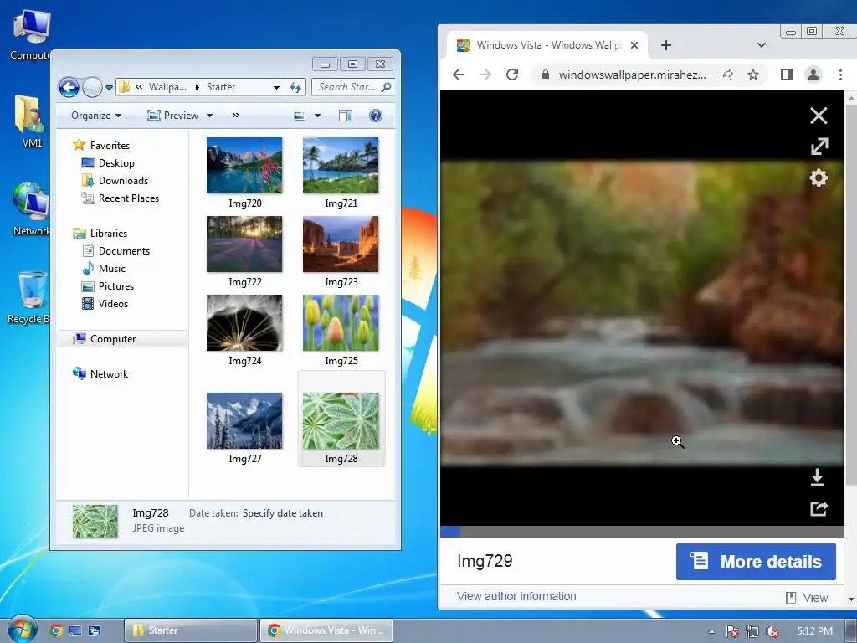Toggle Chrome side panel

point(787,75)
